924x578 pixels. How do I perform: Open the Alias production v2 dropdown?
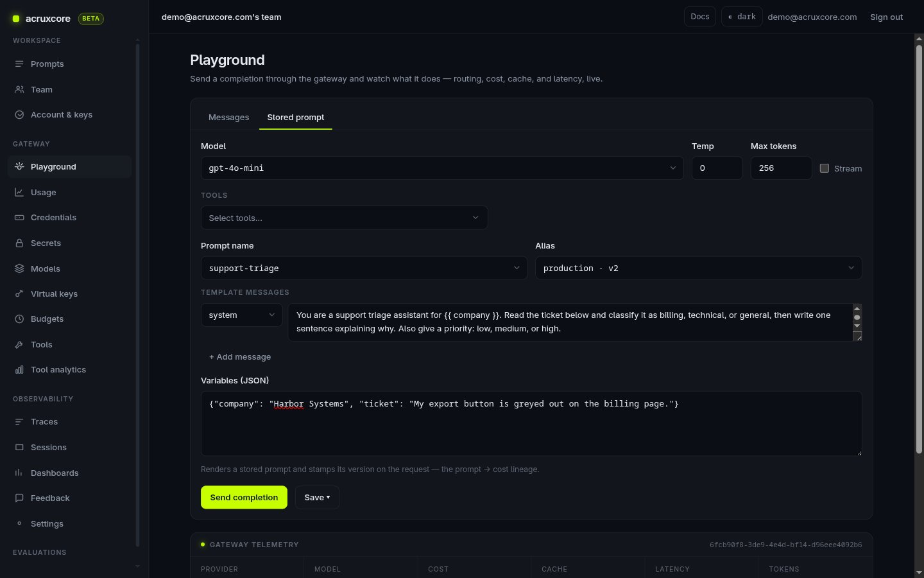[x=699, y=268]
